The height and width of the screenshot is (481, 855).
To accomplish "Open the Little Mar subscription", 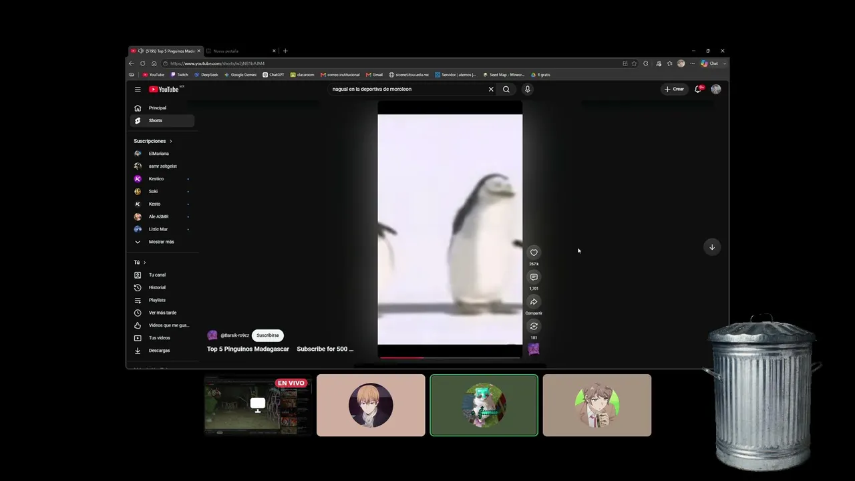I will [162, 229].
